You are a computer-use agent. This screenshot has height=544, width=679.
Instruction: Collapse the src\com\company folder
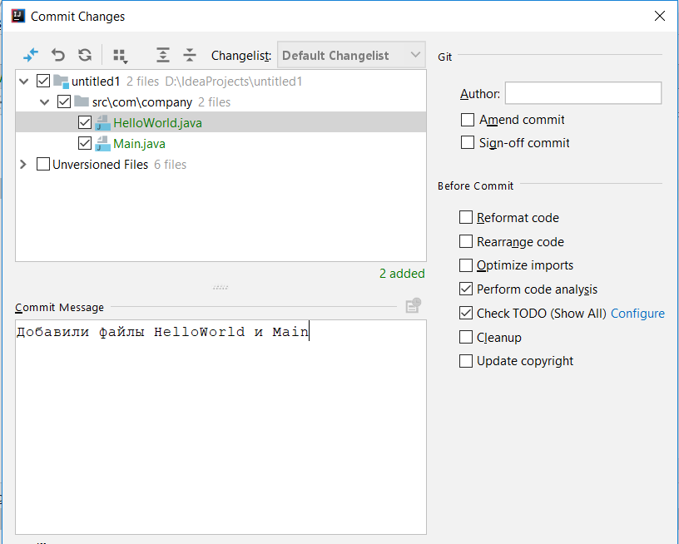(x=44, y=101)
